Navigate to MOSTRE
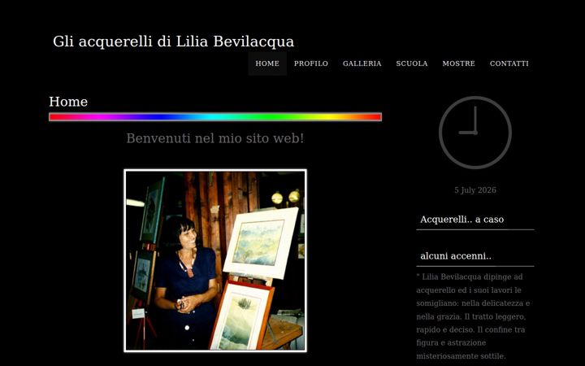The height and width of the screenshot is (366, 585). pos(458,63)
